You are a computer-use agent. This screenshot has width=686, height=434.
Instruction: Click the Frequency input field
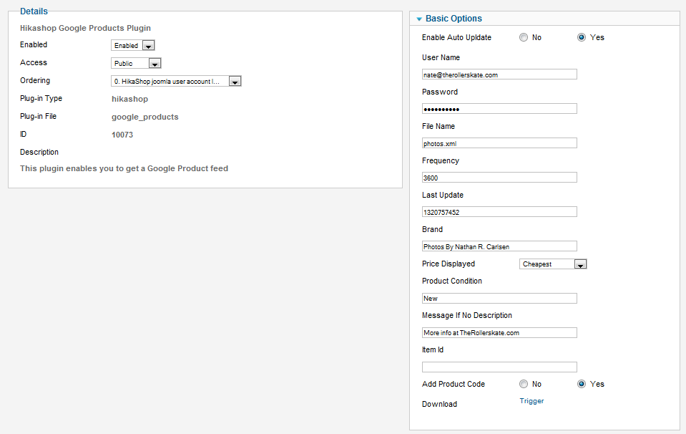click(x=499, y=178)
